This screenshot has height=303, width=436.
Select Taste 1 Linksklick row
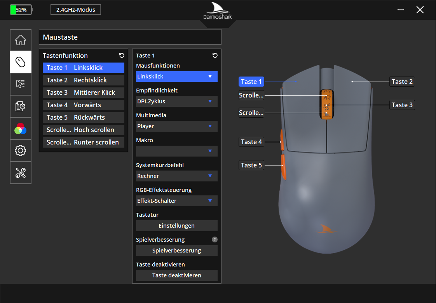[84, 68]
